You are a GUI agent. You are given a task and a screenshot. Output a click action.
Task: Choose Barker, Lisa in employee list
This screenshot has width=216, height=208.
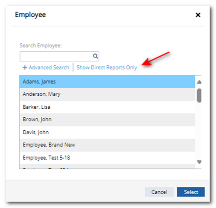(x=107, y=107)
